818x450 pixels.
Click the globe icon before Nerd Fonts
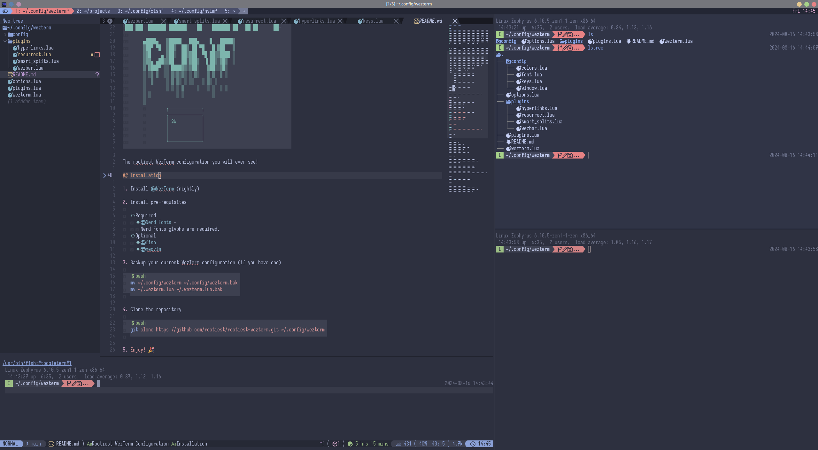(143, 222)
